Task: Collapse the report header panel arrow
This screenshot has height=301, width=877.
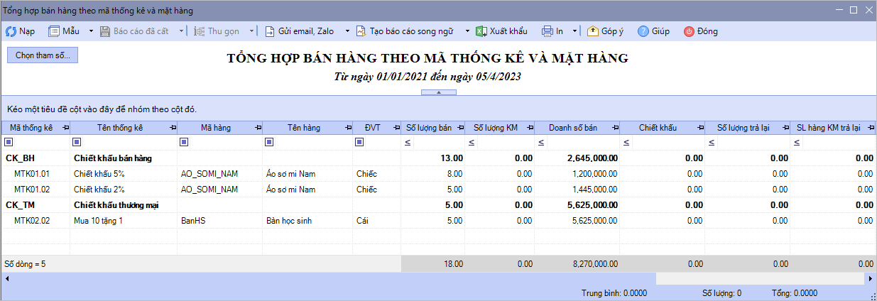Action: click(438, 92)
